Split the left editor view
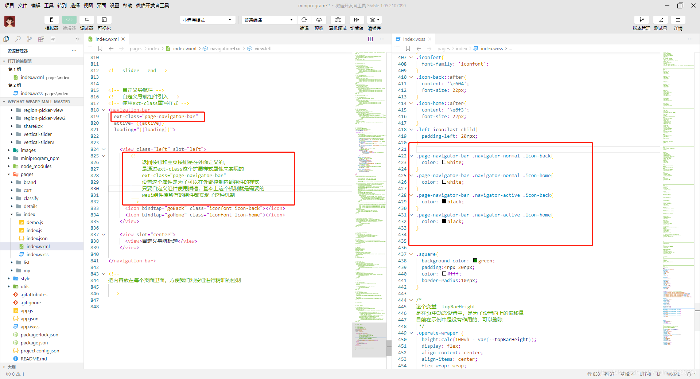Screen dimensions: 700x379 (370, 39)
